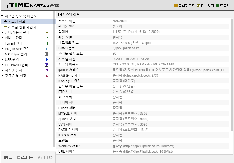Click the system time 2020.12.18. AM 11:43:20
The height and width of the screenshot is (163, 234).
coord(131,59)
